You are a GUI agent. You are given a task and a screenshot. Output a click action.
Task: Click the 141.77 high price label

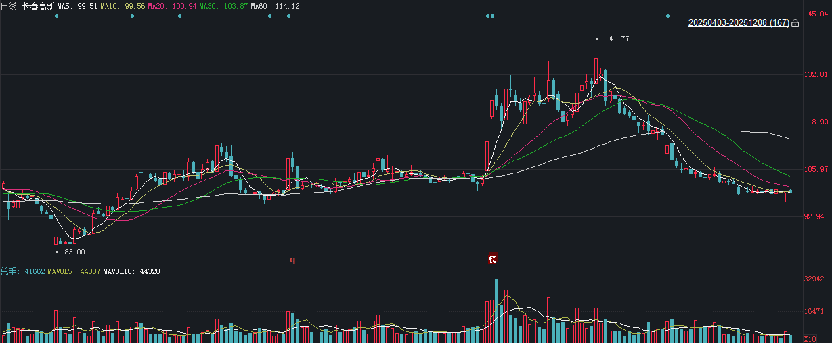(616, 39)
